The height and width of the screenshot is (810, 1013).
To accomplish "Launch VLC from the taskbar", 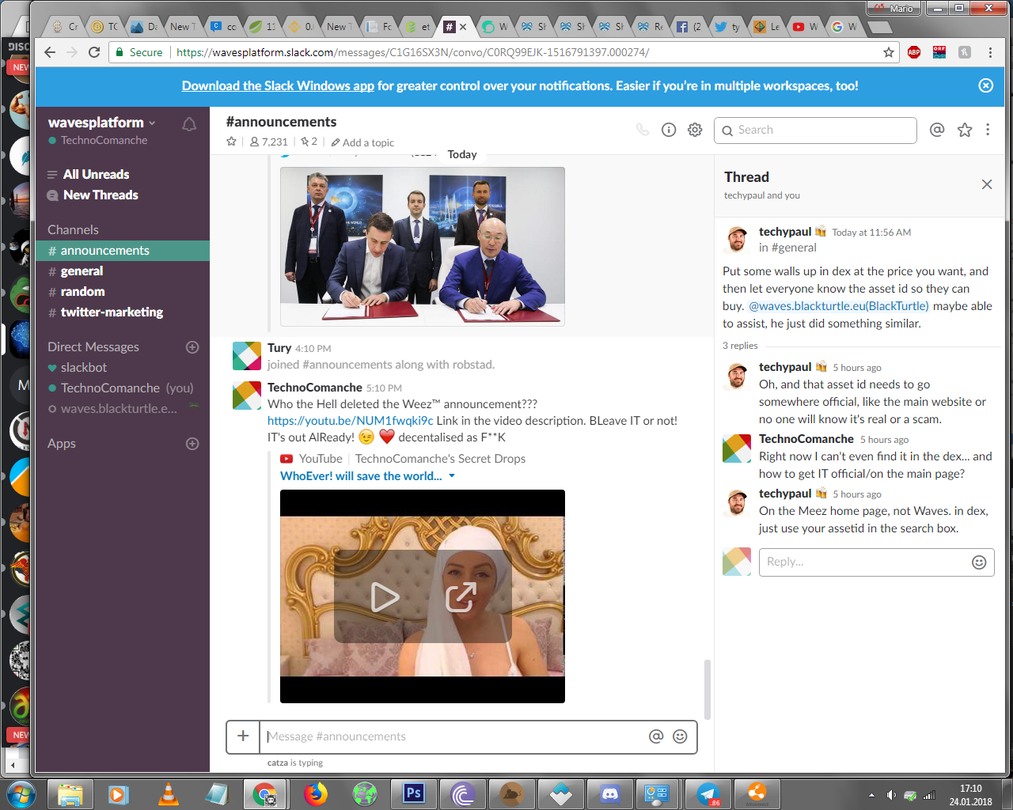I will (x=168, y=793).
